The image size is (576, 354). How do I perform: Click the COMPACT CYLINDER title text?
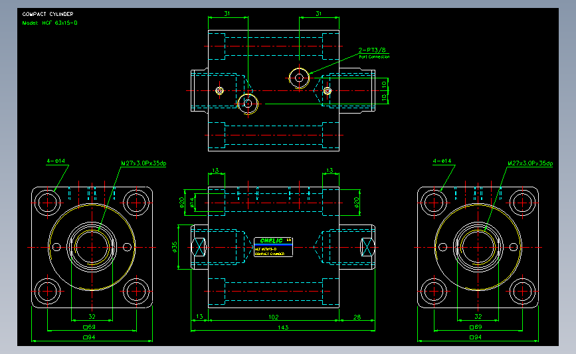point(48,14)
